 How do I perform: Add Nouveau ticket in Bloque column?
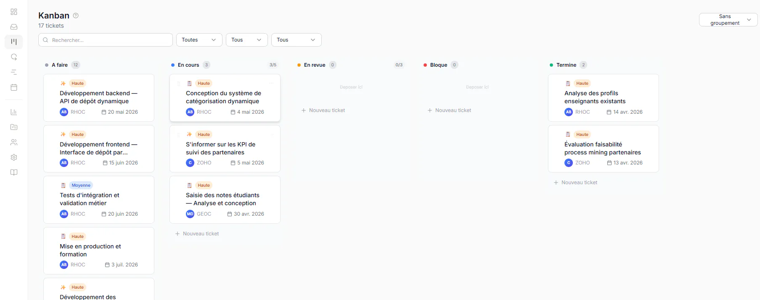(x=449, y=110)
